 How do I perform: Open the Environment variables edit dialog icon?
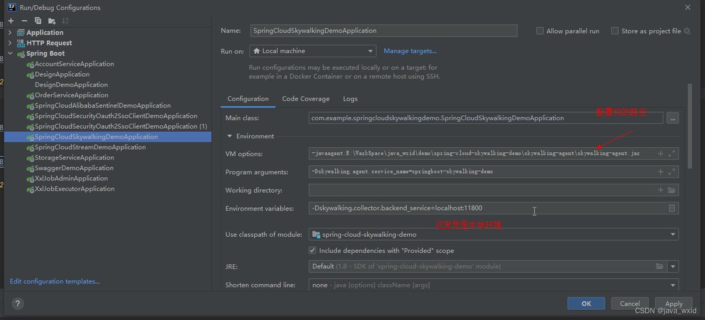(x=672, y=208)
